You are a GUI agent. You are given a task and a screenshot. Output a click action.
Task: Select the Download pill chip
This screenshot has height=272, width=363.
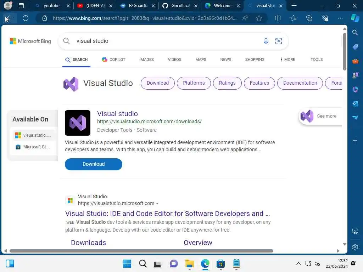[158, 83]
